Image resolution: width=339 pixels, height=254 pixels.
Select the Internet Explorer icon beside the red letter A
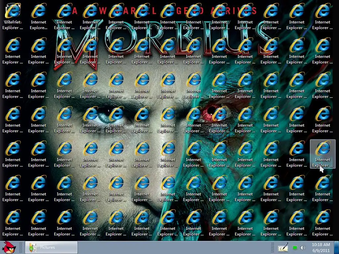coord(64,16)
